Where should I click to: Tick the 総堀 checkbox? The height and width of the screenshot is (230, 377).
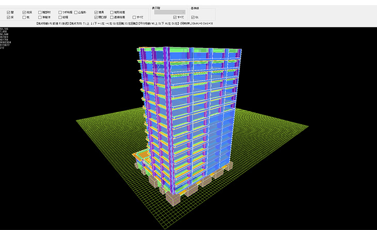[60, 17]
